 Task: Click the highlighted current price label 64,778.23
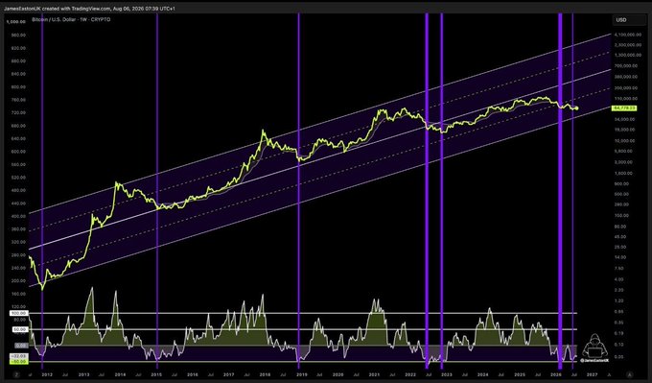coord(624,108)
